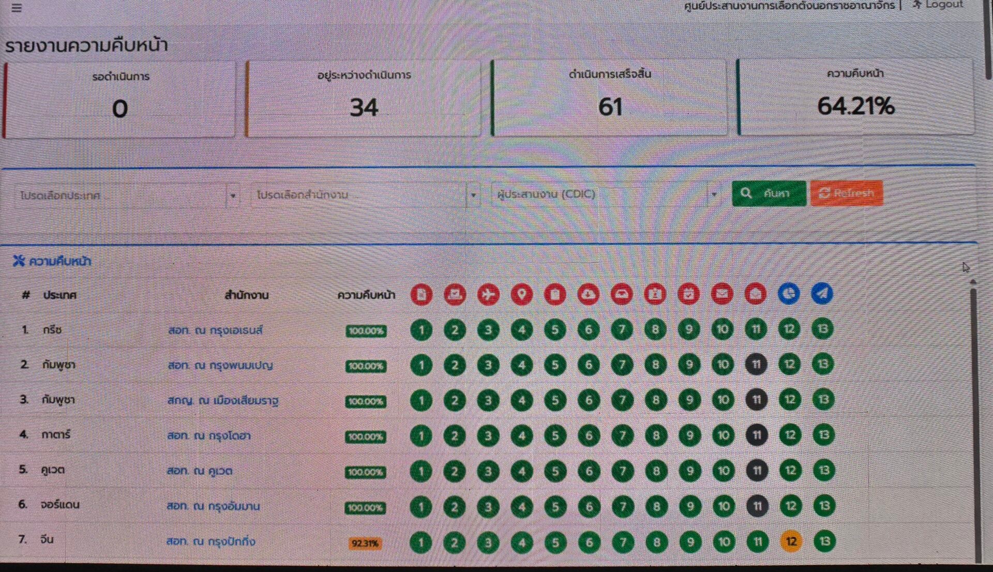The image size is (993, 572).
Task: Open the Athens embassy office link
Action: pyautogui.click(x=215, y=330)
